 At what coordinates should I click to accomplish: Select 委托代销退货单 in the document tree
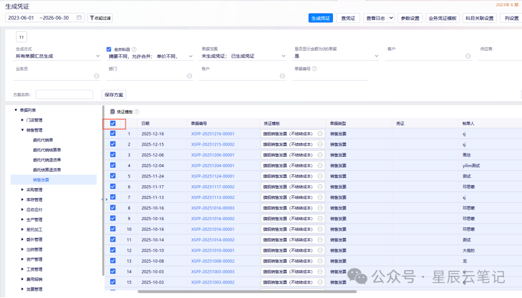coord(47,160)
